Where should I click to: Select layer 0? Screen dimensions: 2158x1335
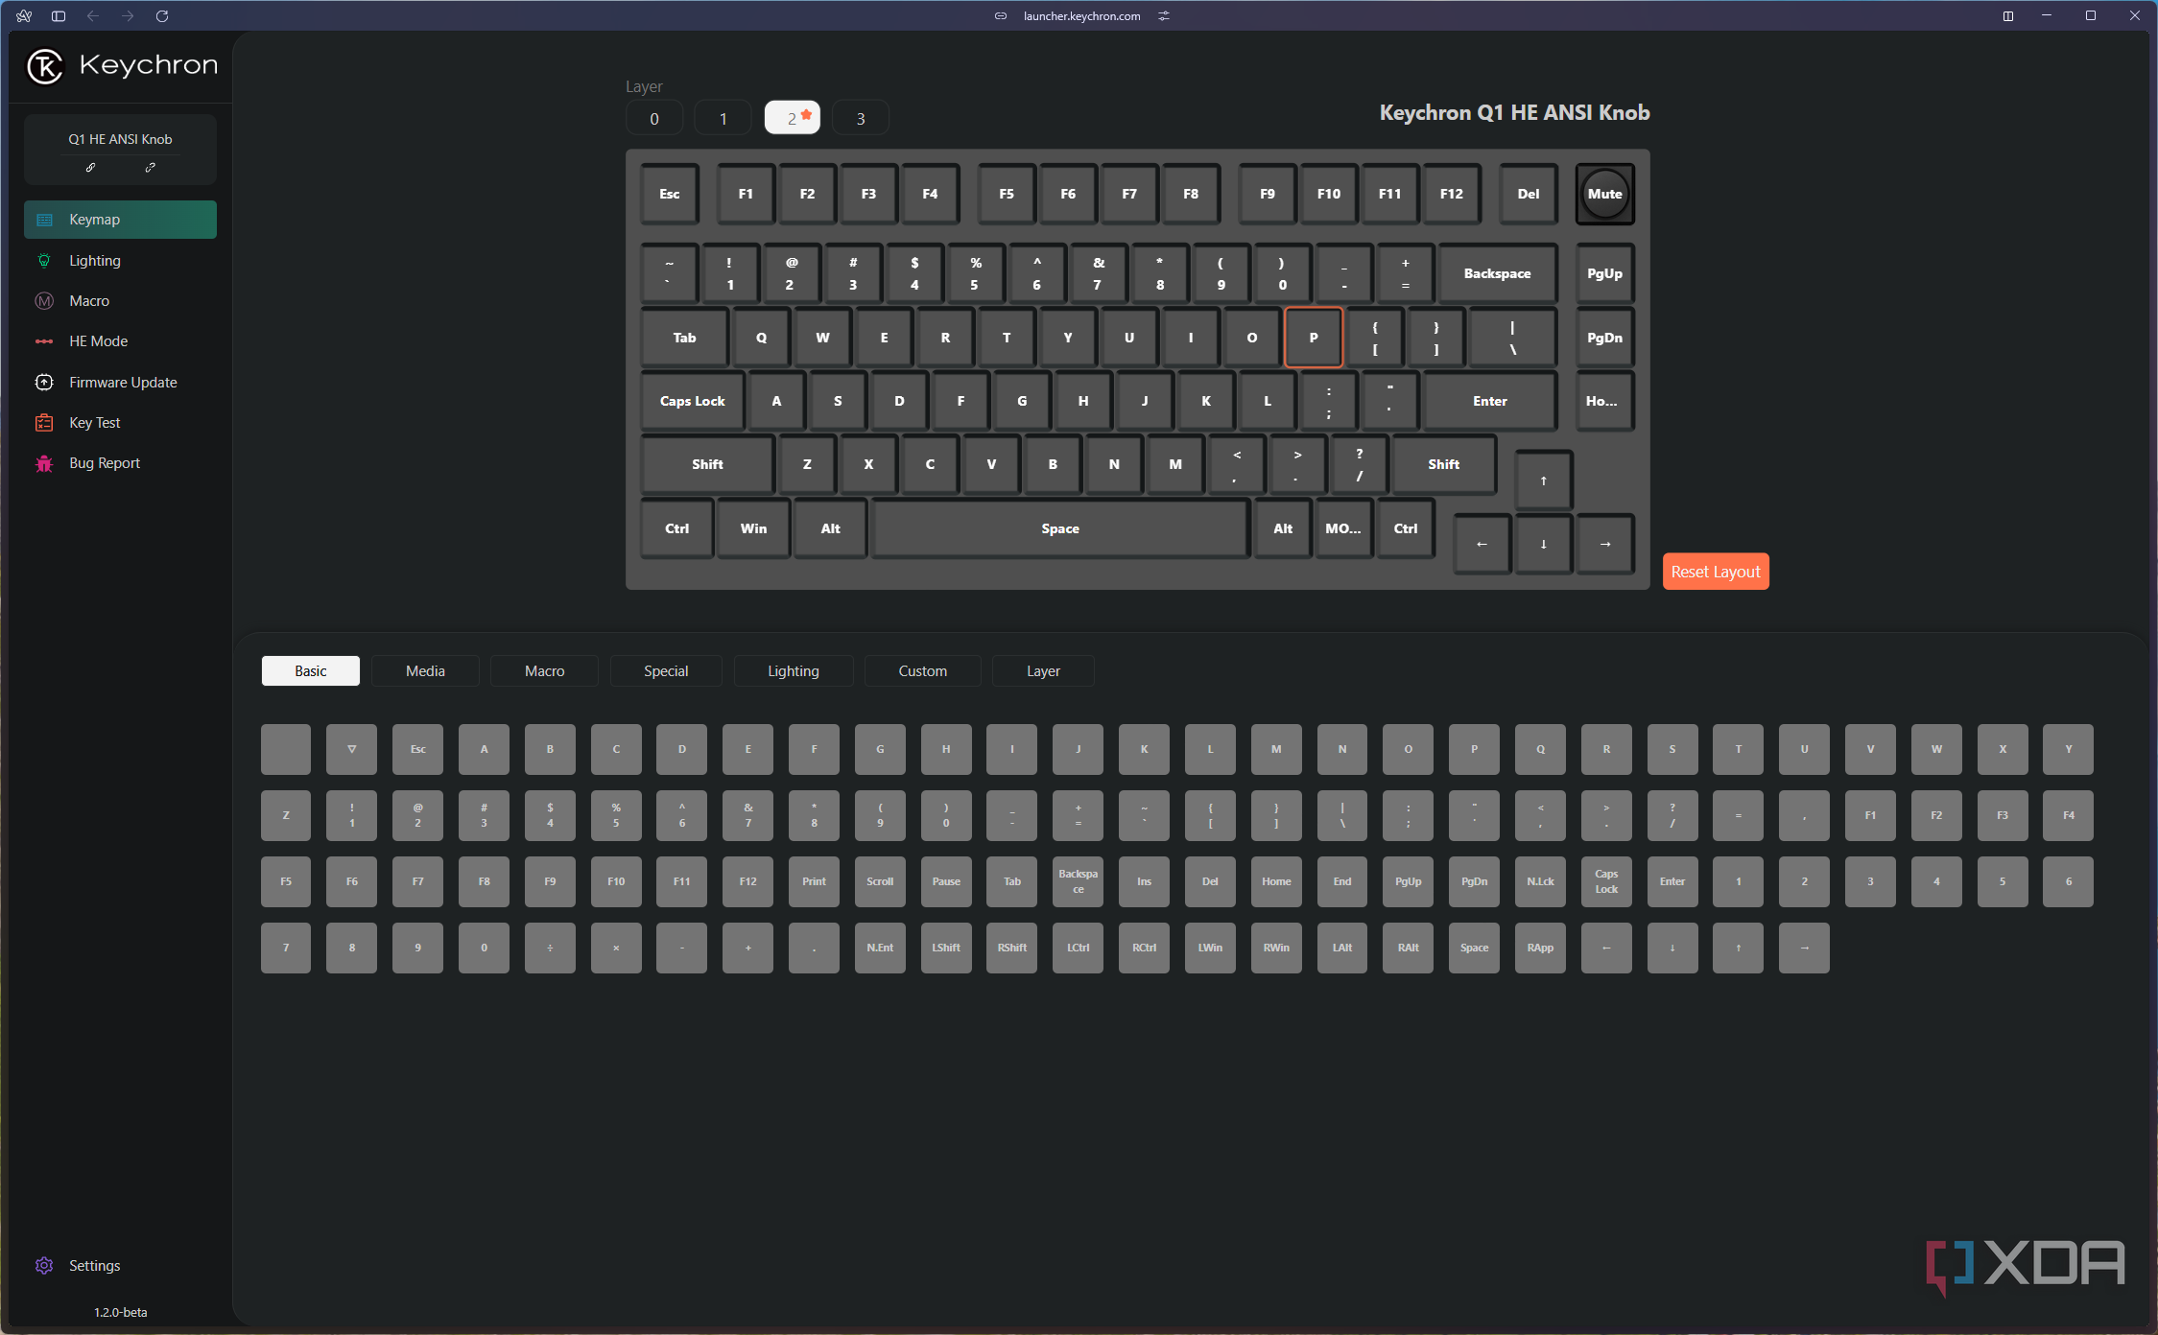tap(654, 118)
